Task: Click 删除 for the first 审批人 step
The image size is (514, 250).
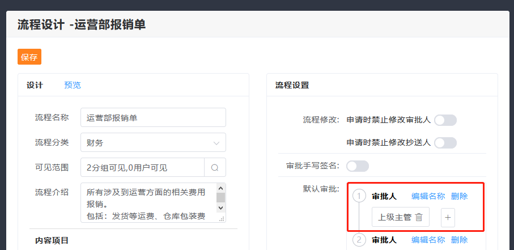Action: tap(460, 196)
